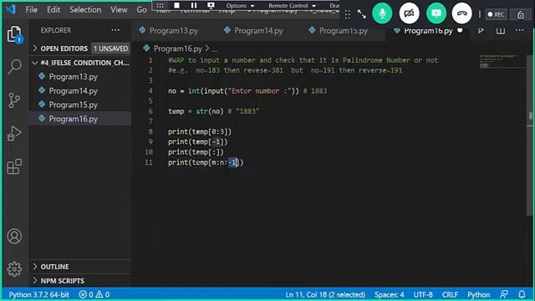535x301 pixels.
Task: Open the Source Control view
Action: [14, 100]
